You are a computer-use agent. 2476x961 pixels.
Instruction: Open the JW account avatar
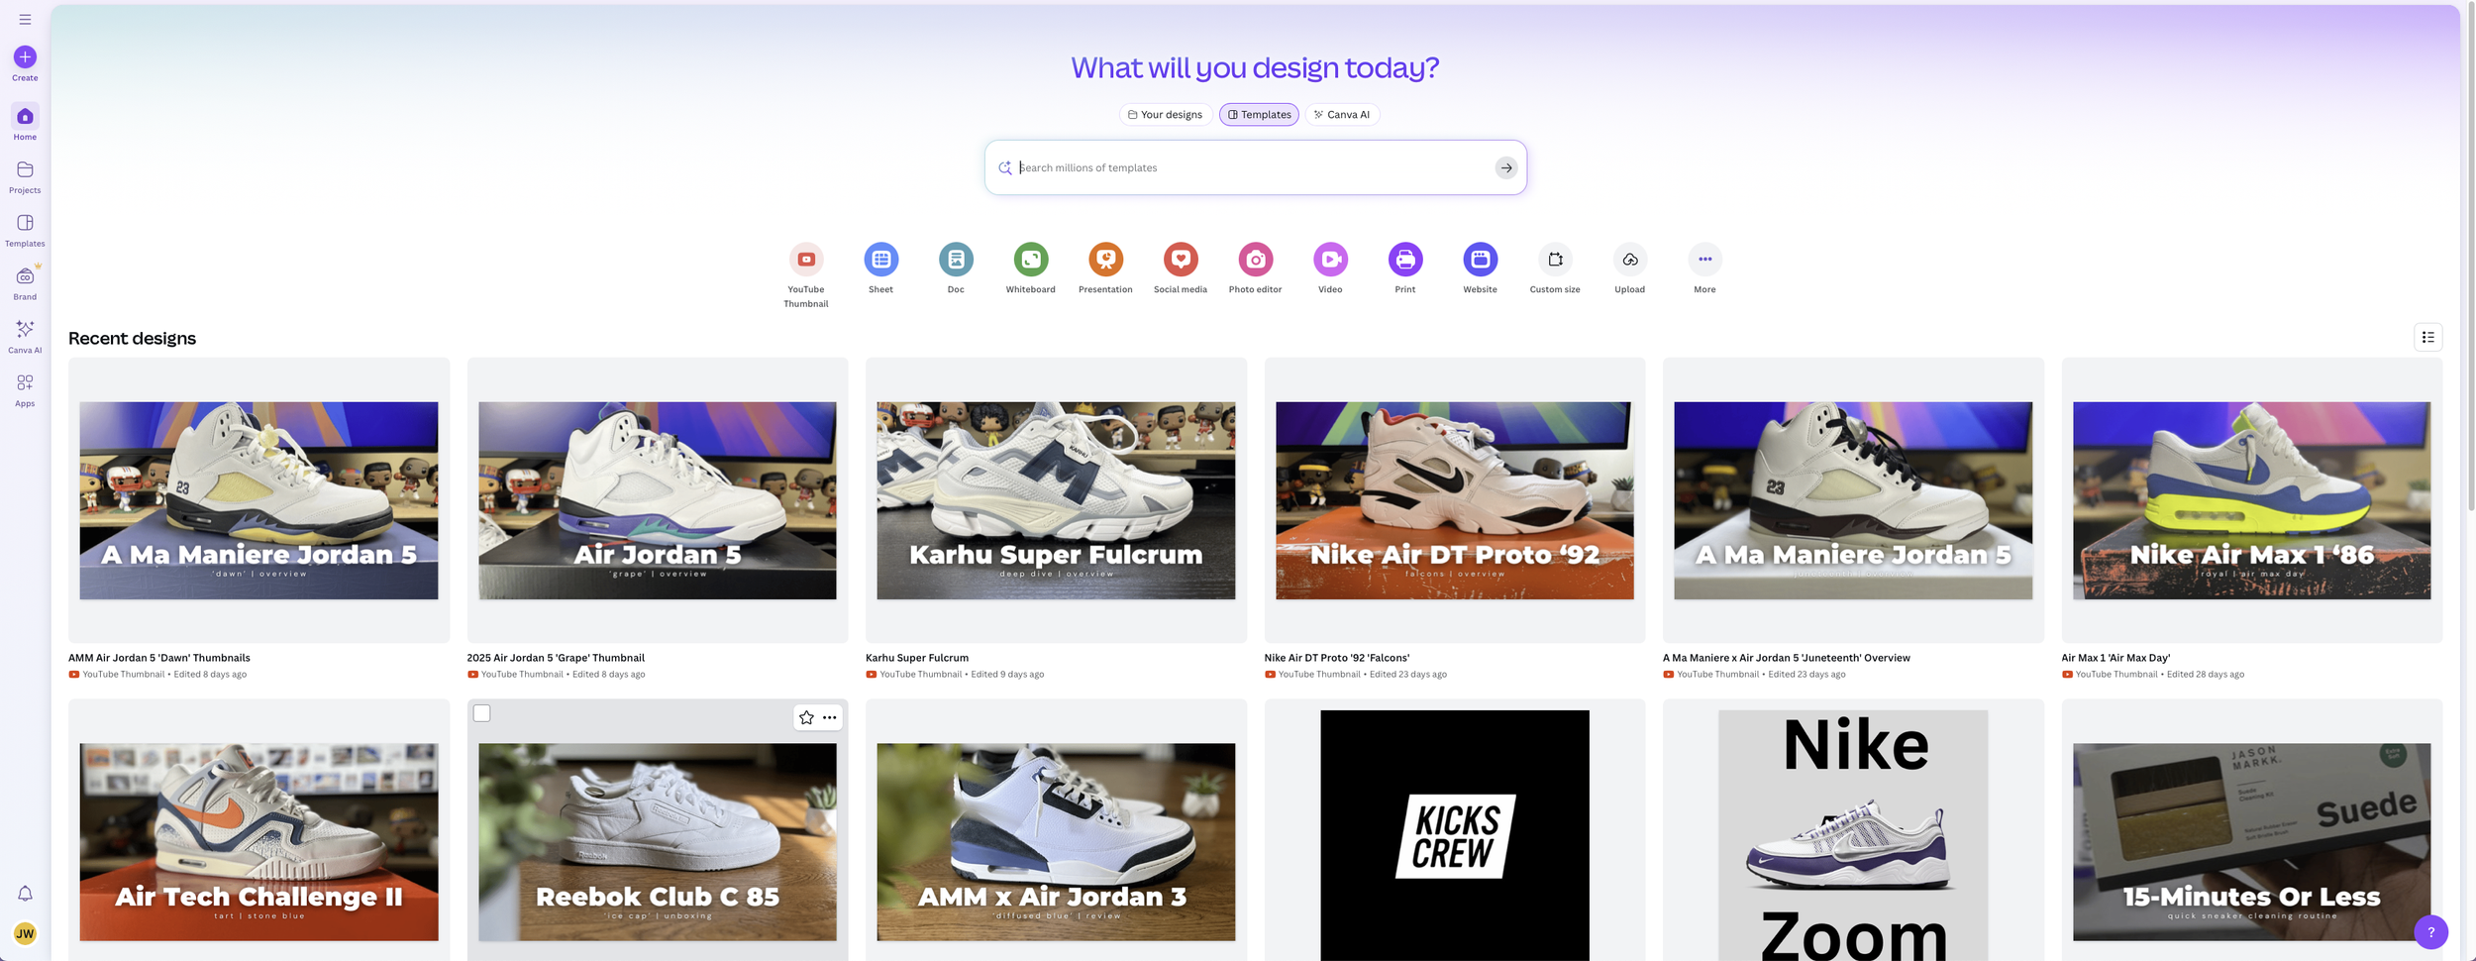click(25, 933)
